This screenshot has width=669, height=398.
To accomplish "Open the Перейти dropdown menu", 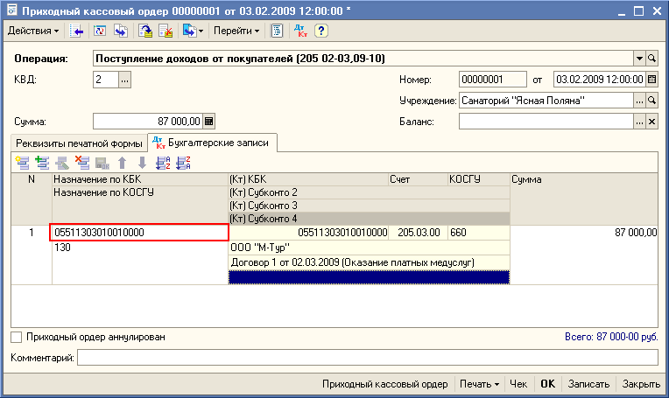I will (236, 31).
